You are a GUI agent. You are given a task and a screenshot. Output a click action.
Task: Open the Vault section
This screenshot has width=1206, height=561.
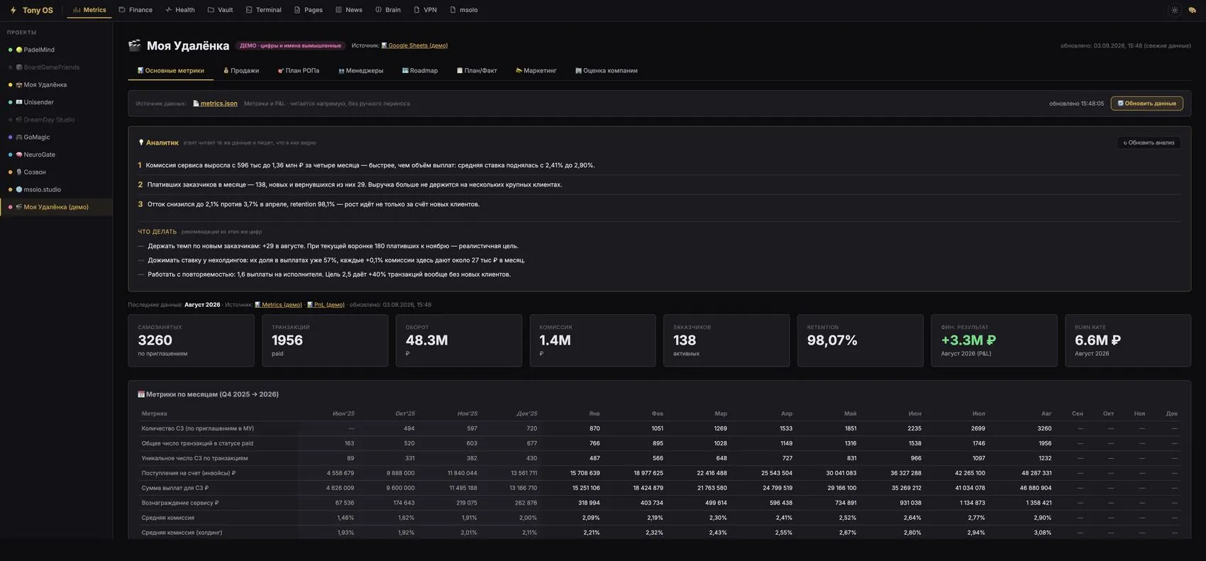click(220, 10)
